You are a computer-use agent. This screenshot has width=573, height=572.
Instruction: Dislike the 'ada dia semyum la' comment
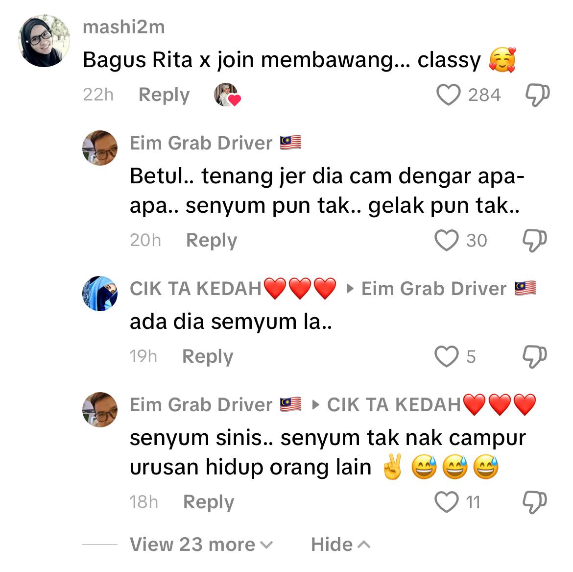[x=535, y=357]
